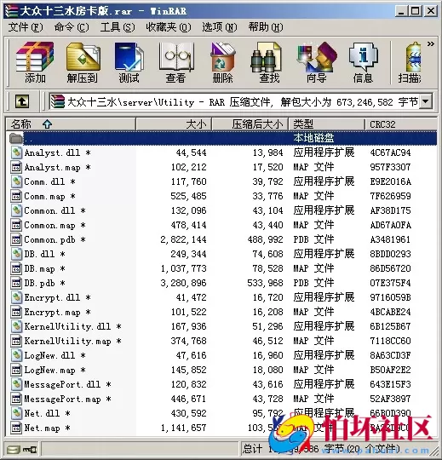Open the 工具(S) menu
Viewport: 442px width, 460px height.
click(x=118, y=27)
